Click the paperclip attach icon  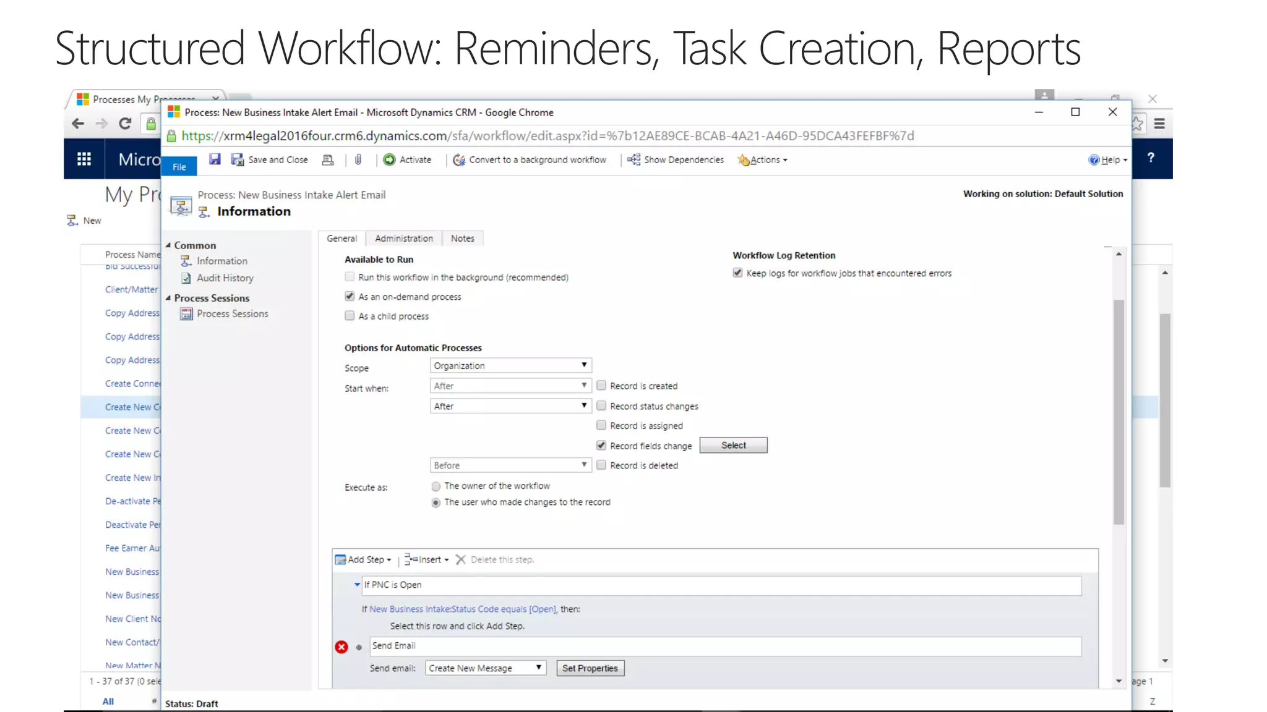pos(358,160)
